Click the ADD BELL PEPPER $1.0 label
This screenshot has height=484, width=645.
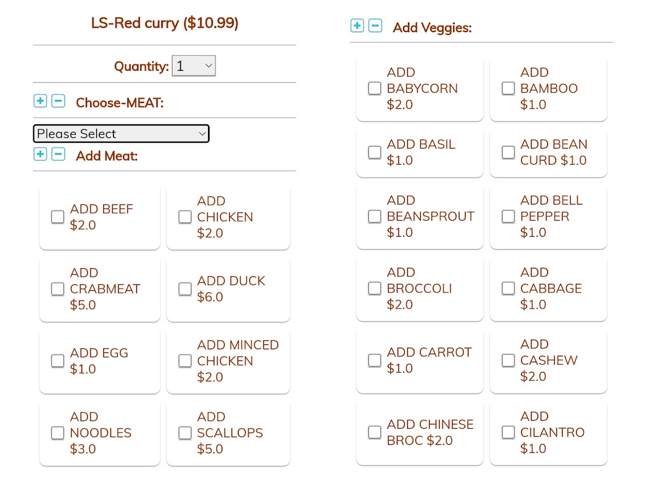[x=551, y=216]
